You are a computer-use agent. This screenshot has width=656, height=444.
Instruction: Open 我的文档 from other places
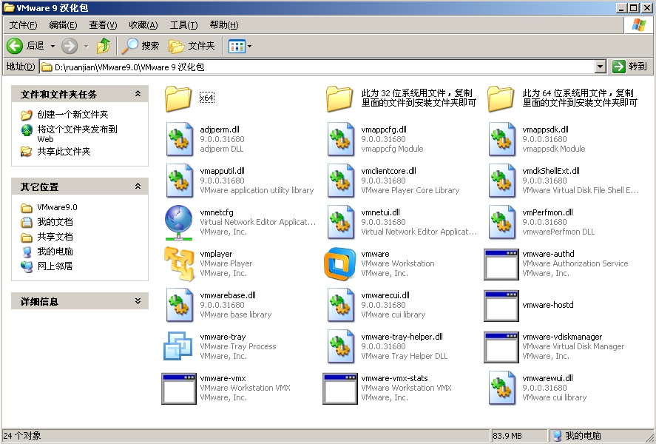pyautogui.click(x=55, y=222)
